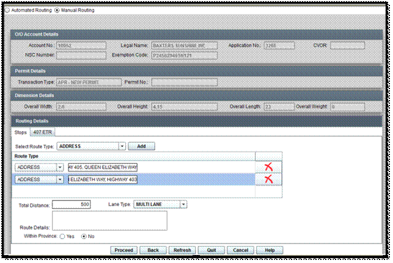Screen dimensions: 393x263
Task: Click the Proceed button
Action: point(124,250)
